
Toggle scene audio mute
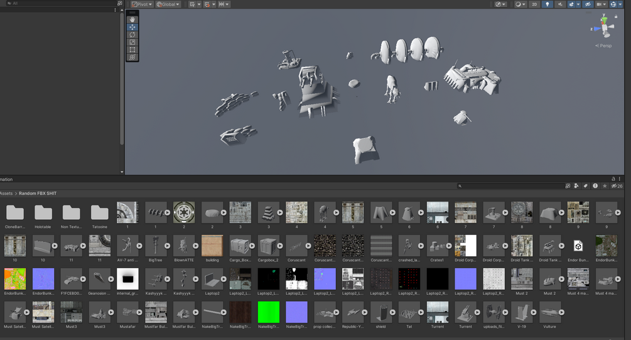[x=560, y=4]
